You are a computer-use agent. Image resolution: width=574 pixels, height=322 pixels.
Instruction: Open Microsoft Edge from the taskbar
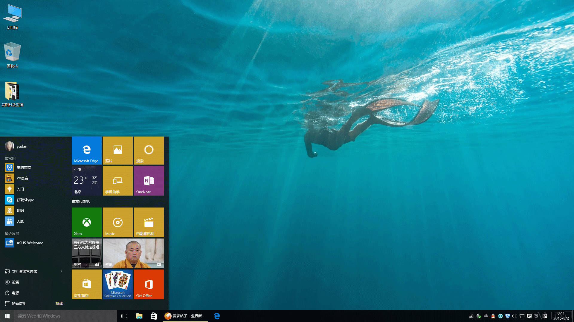pyautogui.click(x=217, y=316)
